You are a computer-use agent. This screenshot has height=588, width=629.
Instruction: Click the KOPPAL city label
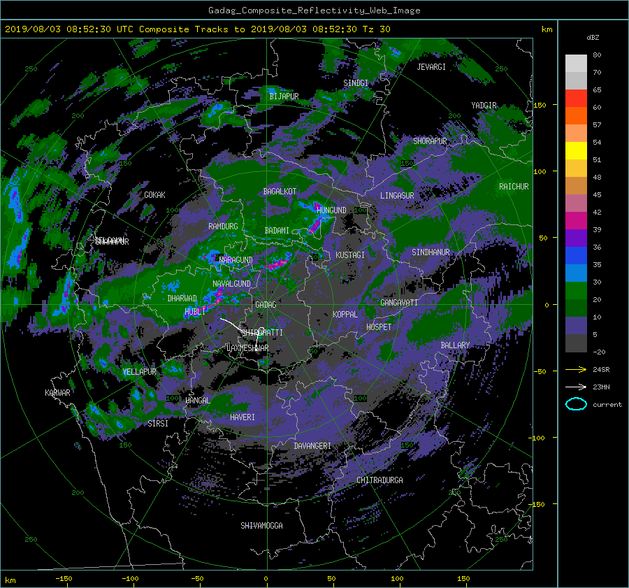tap(345, 314)
